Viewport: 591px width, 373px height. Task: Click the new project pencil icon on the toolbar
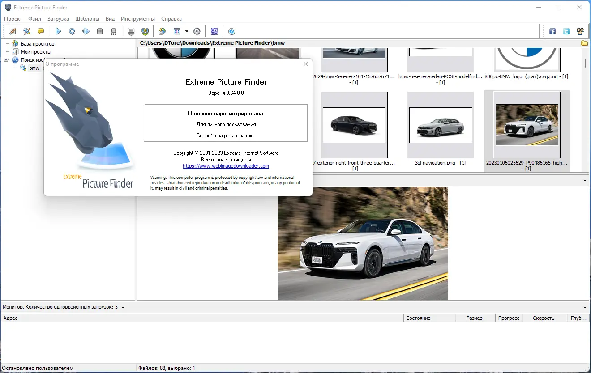click(x=12, y=31)
